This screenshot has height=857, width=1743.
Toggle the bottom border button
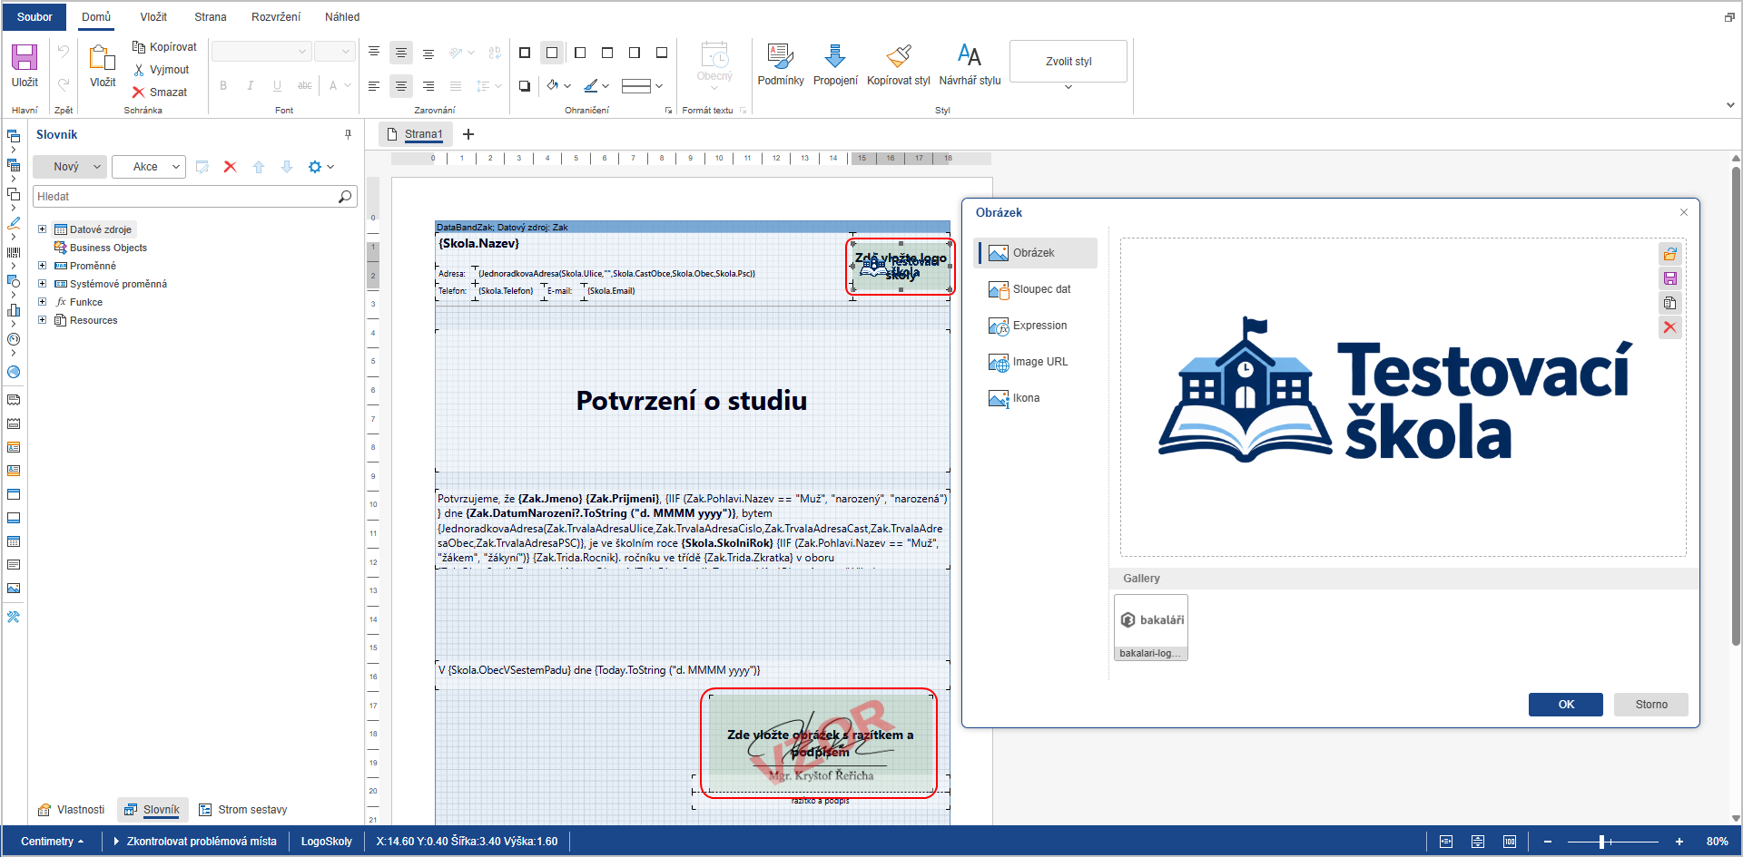(x=662, y=53)
